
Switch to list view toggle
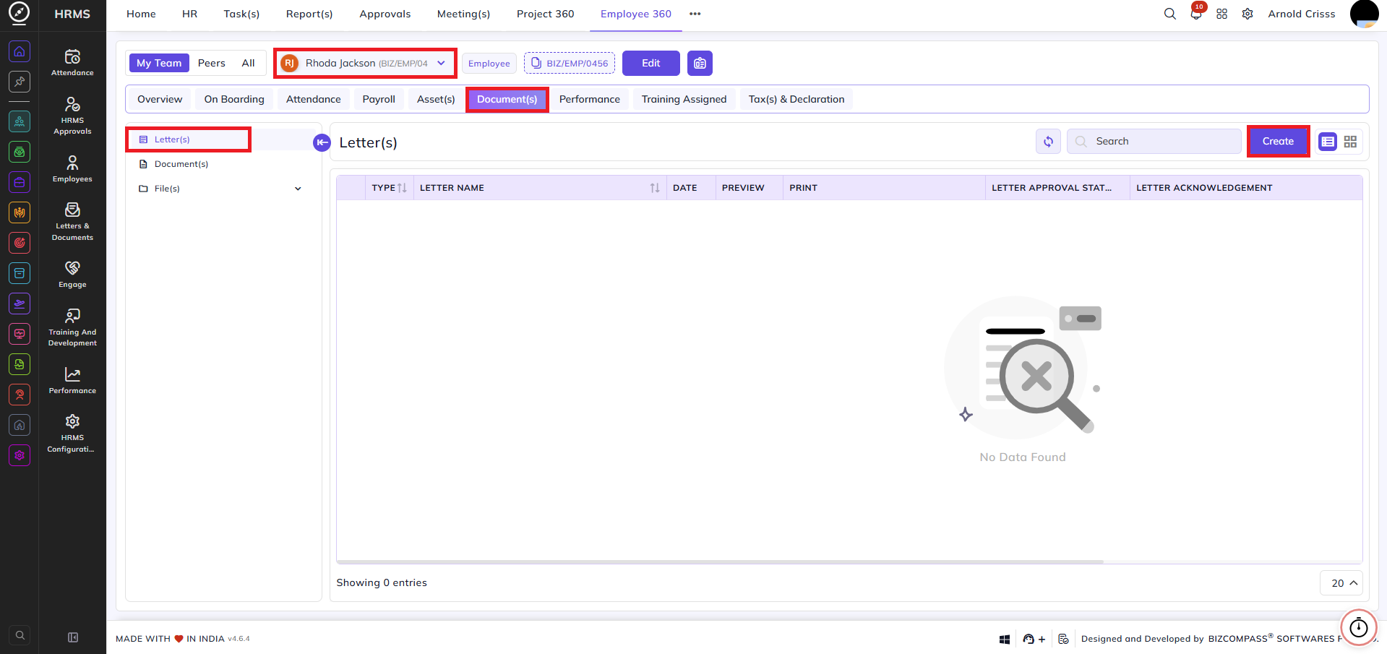coord(1328,142)
